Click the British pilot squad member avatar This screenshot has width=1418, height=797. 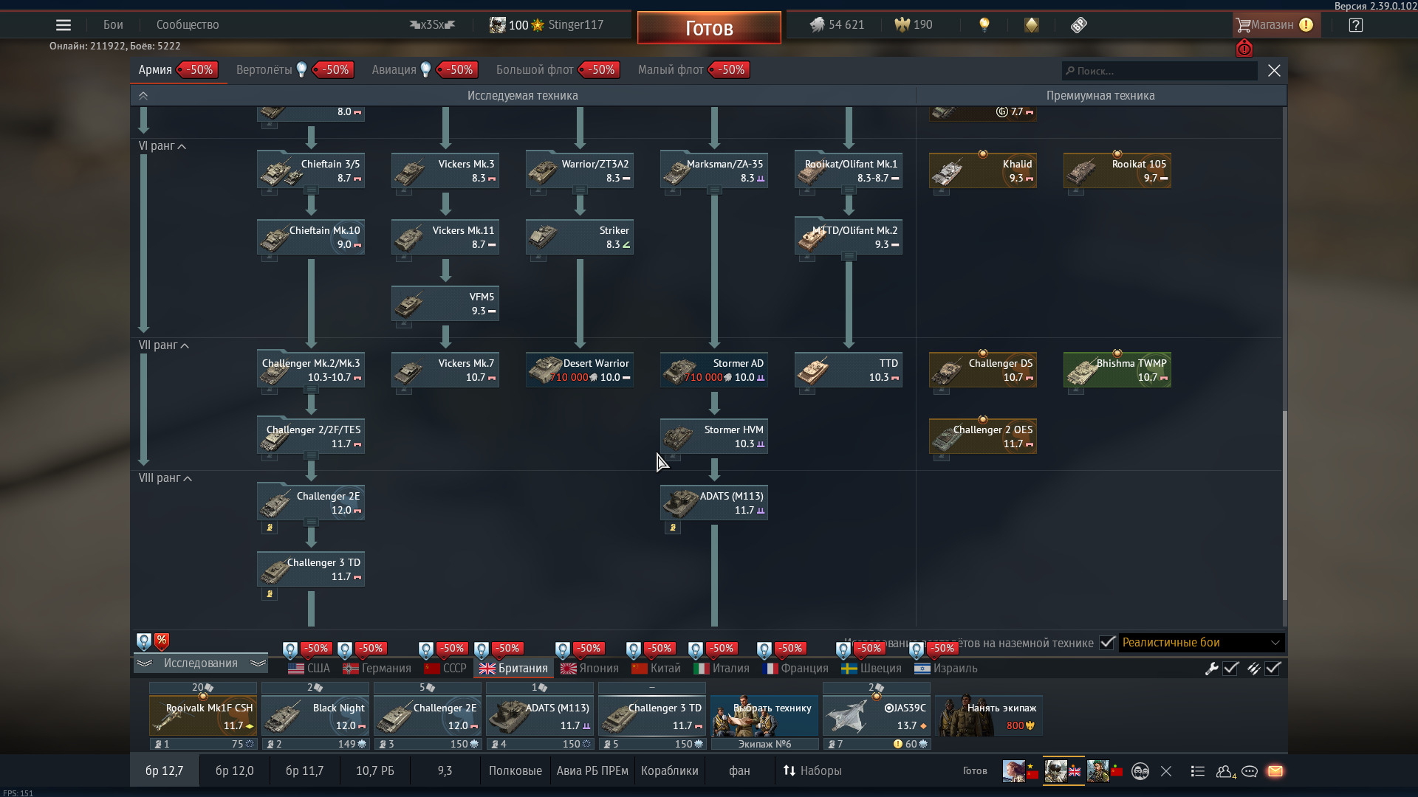(x=1056, y=771)
